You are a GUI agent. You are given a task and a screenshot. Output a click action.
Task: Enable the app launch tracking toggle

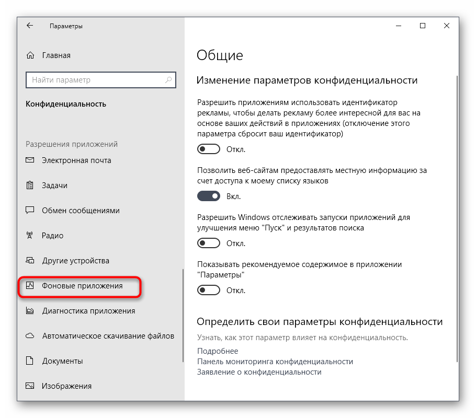208,243
